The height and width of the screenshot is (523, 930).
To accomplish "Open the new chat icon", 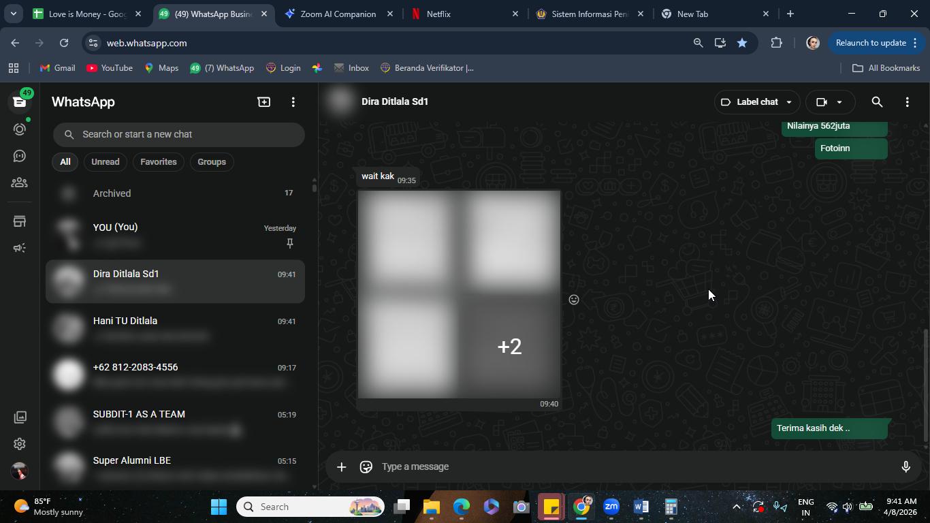I will [263, 102].
